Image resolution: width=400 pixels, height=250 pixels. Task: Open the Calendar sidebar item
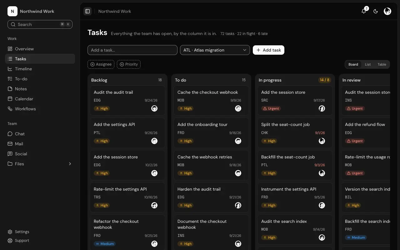(40, 99)
